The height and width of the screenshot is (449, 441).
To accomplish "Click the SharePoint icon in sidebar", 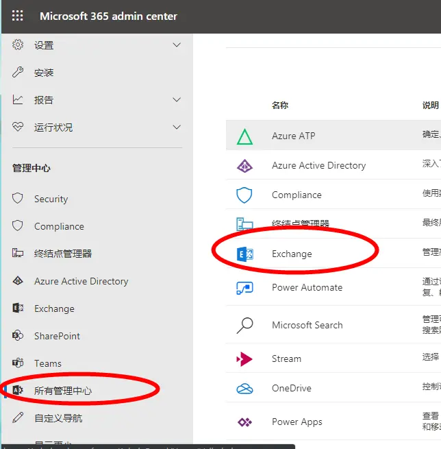I will 18,335.
